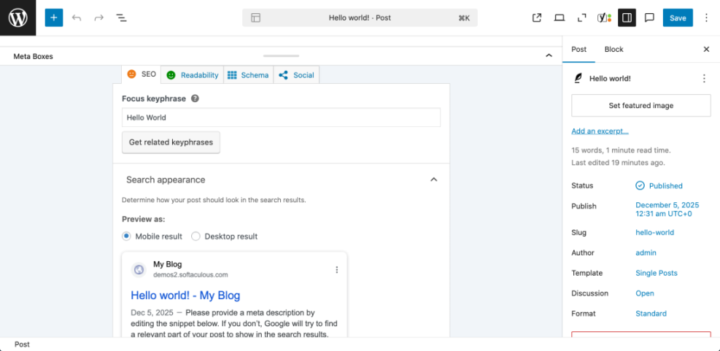Open the Document Overview list view
720x351 pixels.
[x=121, y=18]
